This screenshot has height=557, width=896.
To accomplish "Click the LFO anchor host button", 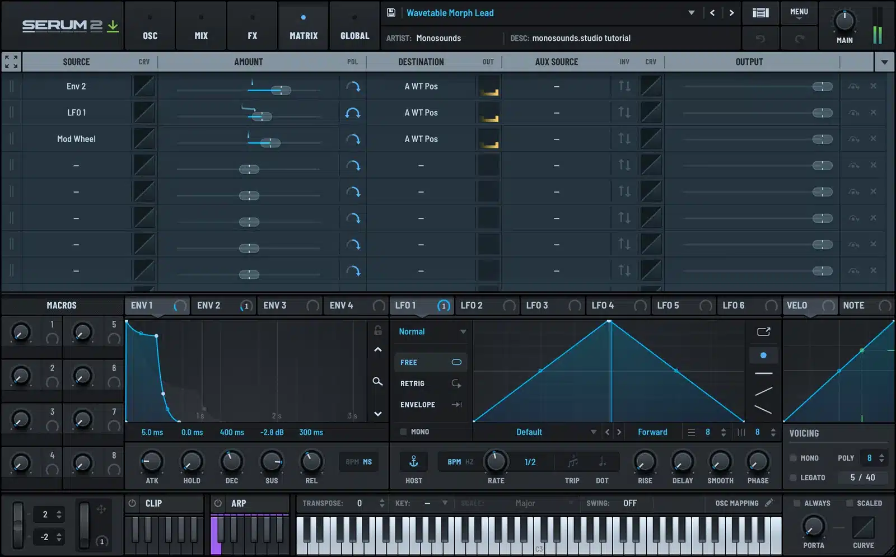I will (x=414, y=461).
